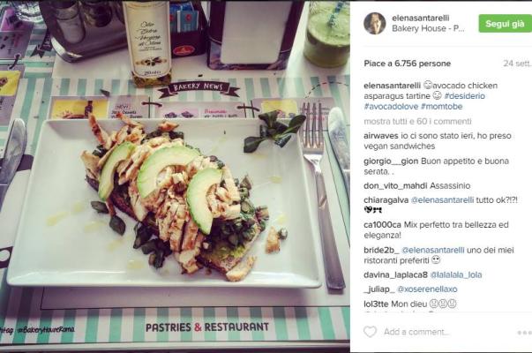532x353 pixels.
Task: Open the Bakery House location link
Action: pos(428,28)
